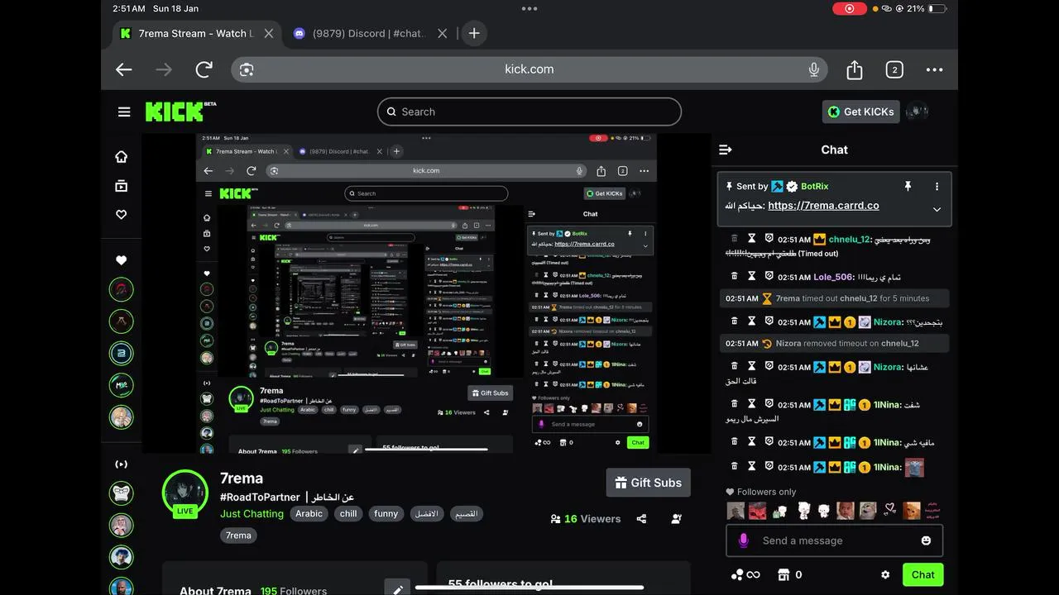Select the 7rema tag
This screenshot has width=1059, height=595.
click(x=238, y=535)
